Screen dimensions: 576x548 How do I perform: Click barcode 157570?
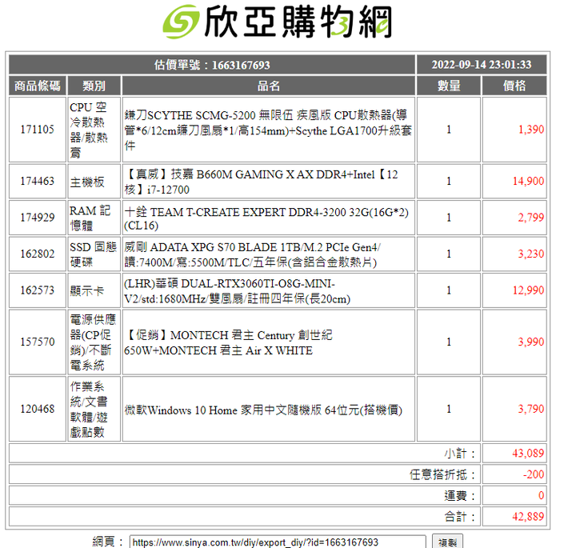click(37, 342)
